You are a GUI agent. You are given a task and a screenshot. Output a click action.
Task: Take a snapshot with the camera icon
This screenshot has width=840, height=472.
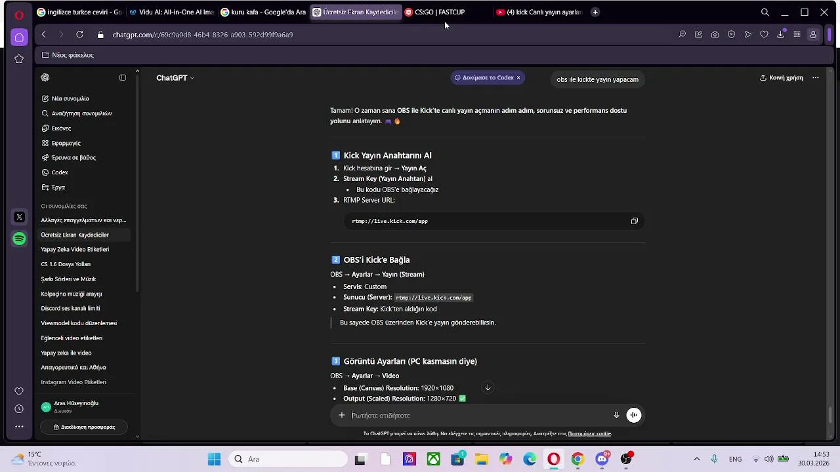[x=715, y=35]
